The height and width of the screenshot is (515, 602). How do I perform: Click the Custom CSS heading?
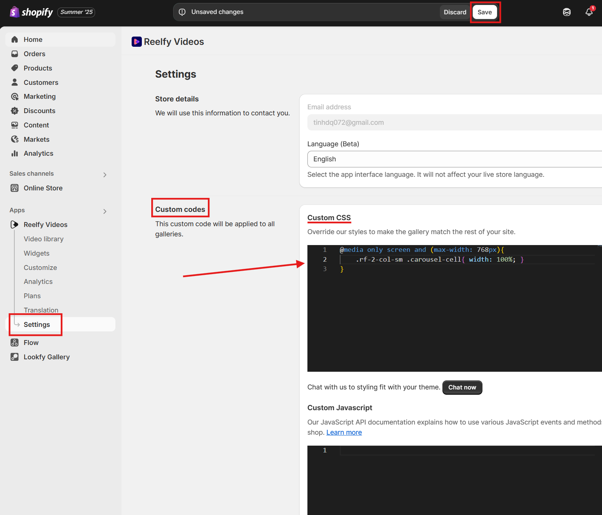tap(329, 218)
